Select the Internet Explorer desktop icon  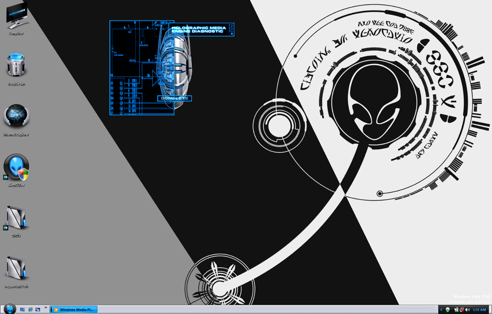click(16, 120)
